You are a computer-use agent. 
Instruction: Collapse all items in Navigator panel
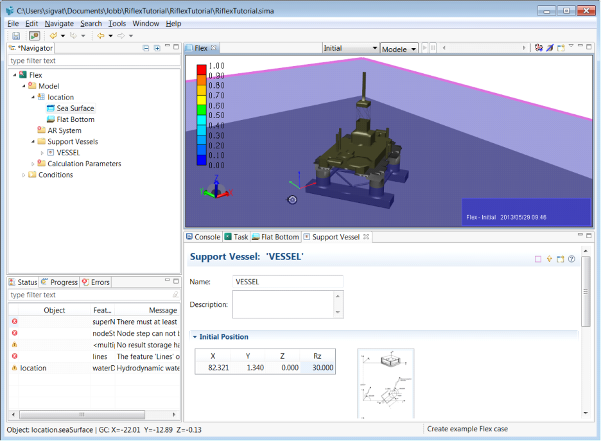pyautogui.click(x=146, y=48)
